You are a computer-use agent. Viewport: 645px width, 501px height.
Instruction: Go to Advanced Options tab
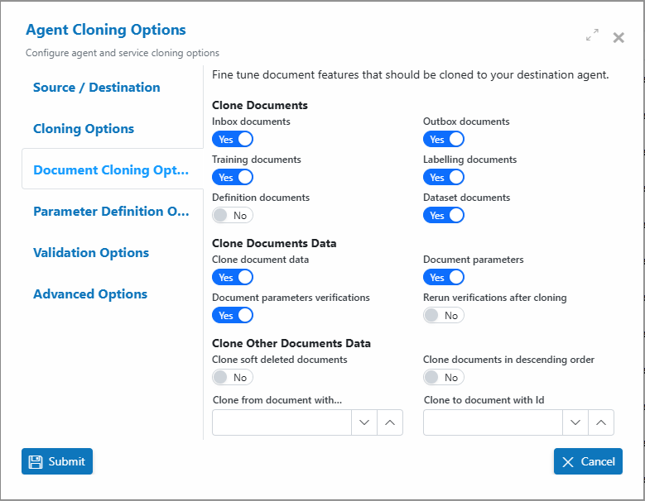point(90,294)
